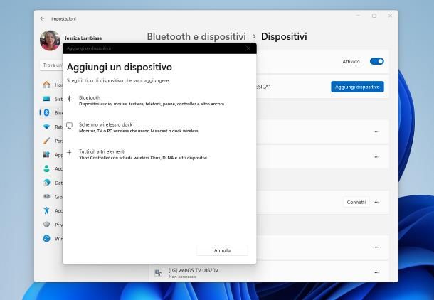
Task: Minimize the Impostazioni window
Action: (358, 16)
